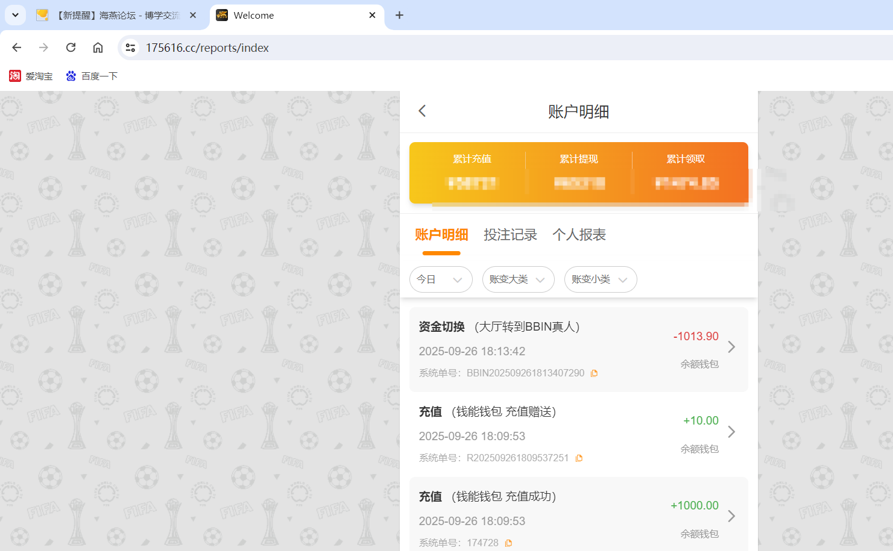This screenshot has height=551, width=893.
Task: Copy the R202509261809537251 order number
Action: (x=579, y=458)
